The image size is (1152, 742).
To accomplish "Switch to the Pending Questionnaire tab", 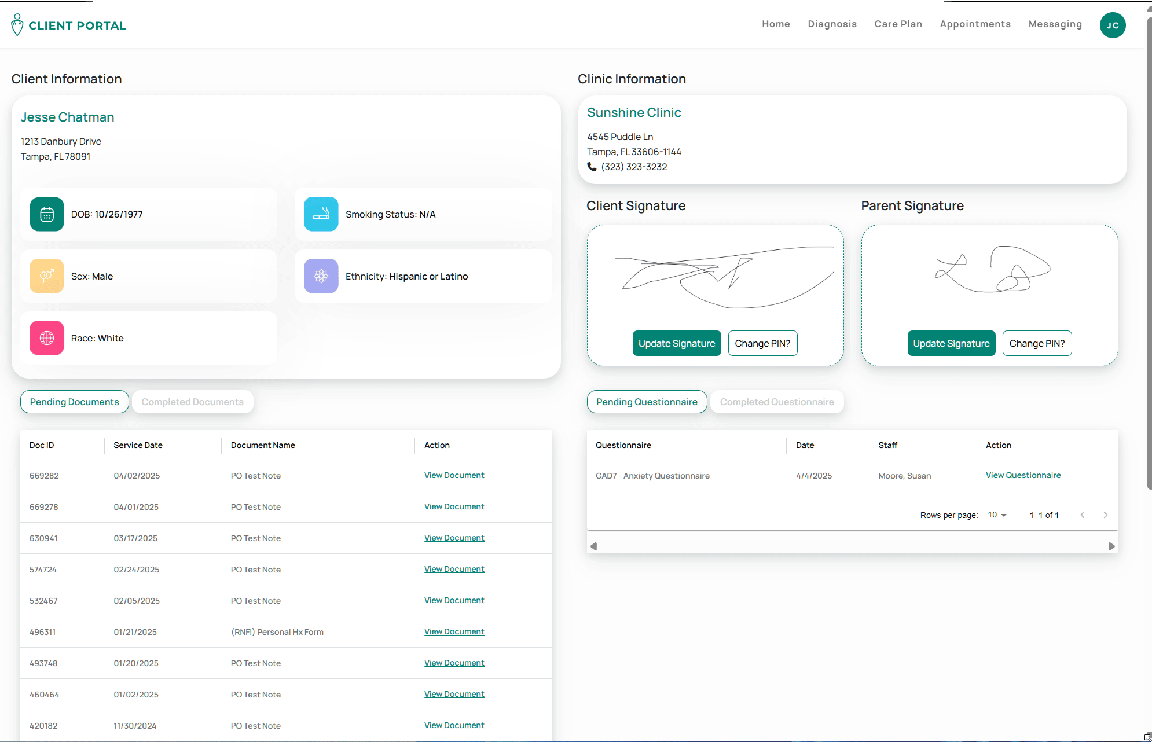I will tap(647, 402).
